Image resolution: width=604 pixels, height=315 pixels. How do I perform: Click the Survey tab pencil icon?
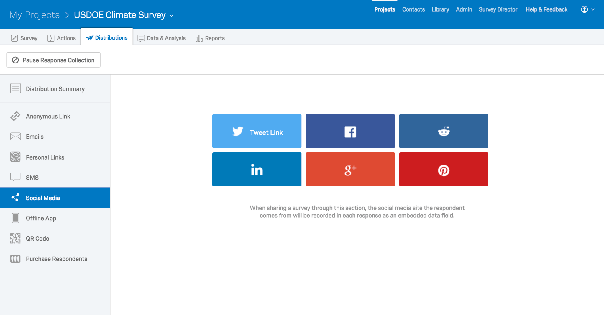[x=14, y=38]
